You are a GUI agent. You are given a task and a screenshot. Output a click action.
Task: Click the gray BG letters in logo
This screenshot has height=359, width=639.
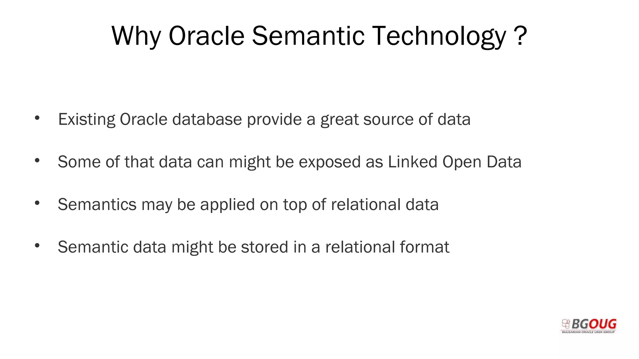click(580, 324)
